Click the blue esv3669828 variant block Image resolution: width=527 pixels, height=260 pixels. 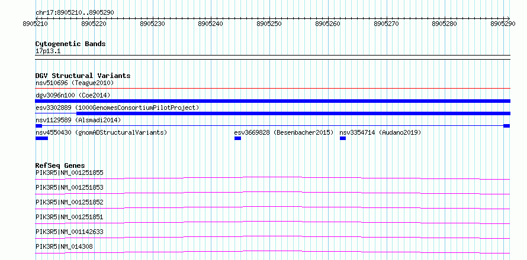pyautogui.click(x=237, y=138)
